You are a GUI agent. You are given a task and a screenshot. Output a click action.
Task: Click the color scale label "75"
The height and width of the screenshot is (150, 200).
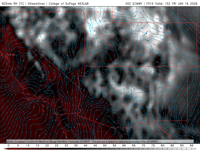click(153, 145)
